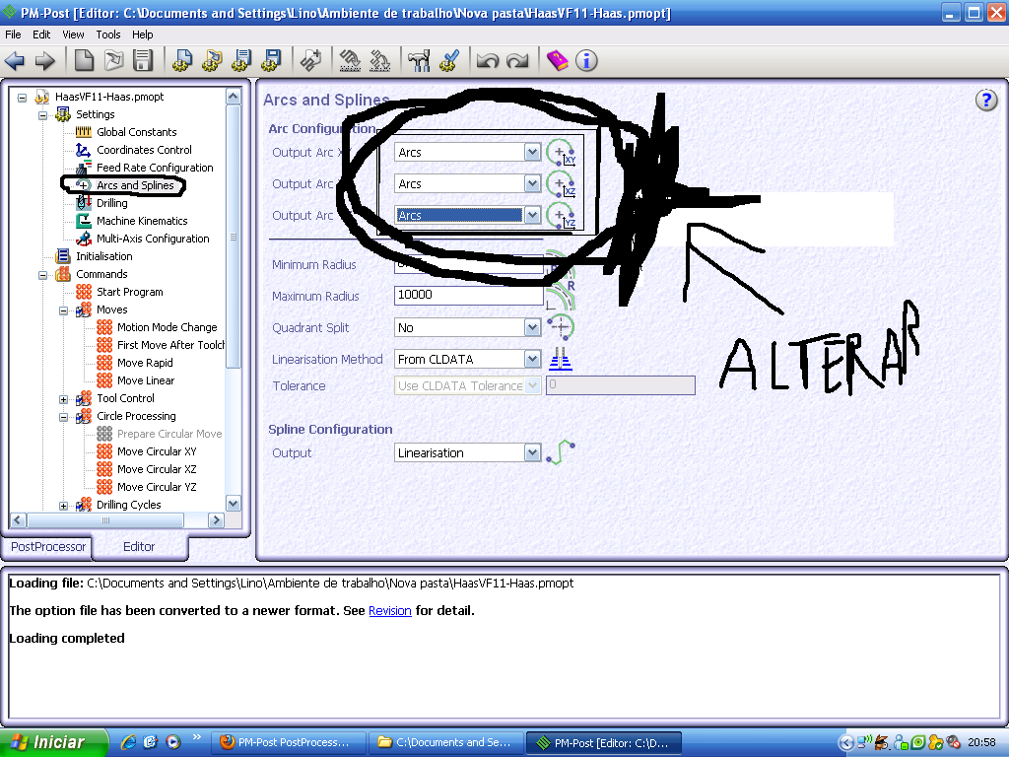The height and width of the screenshot is (757, 1009).
Task: Click the Forward arrow toolbar icon
Action: click(44, 61)
